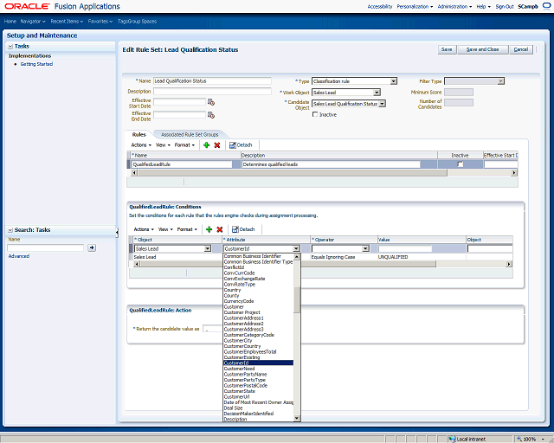
Task: Click the Local intranet status icon
Action: click(452, 440)
